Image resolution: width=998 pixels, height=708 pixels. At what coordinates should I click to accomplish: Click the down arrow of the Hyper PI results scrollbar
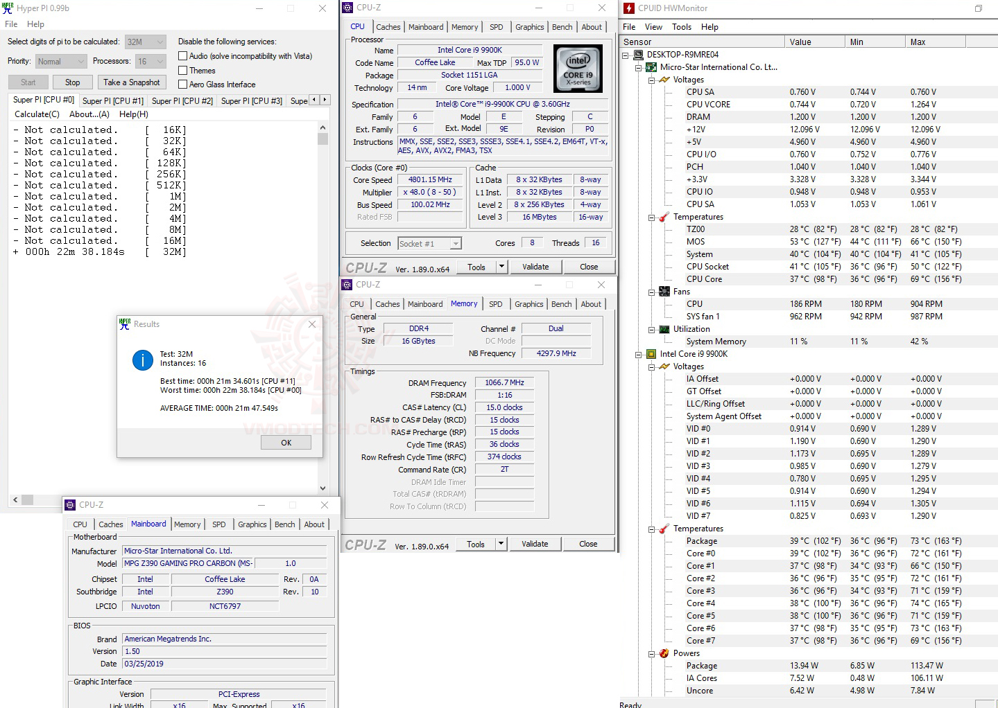tap(322, 488)
